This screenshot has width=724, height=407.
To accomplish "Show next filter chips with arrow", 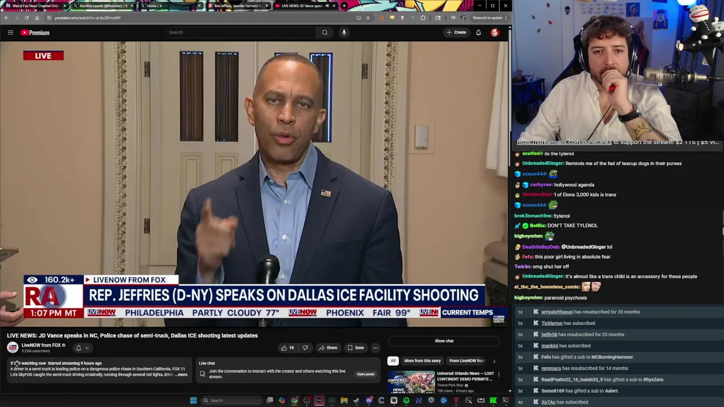I will point(494,361).
